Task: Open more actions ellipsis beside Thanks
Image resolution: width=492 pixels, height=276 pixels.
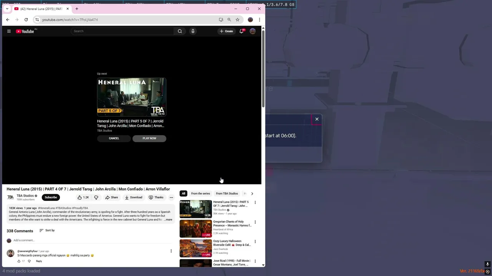Action: pyautogui.click(x=171, y=197)
